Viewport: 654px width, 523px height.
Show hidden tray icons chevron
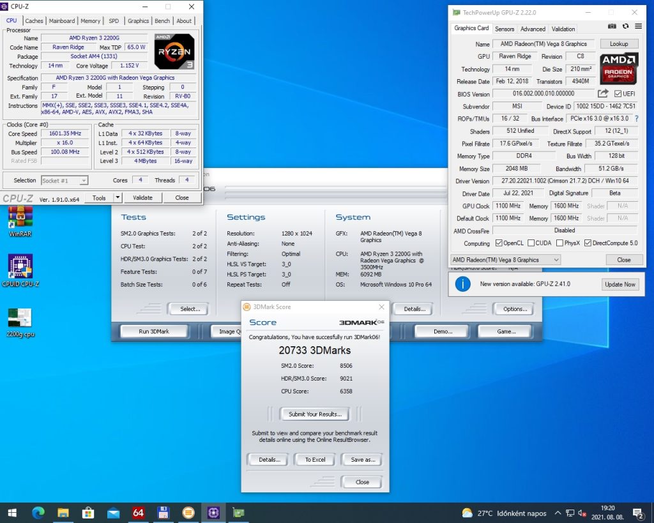557,513
